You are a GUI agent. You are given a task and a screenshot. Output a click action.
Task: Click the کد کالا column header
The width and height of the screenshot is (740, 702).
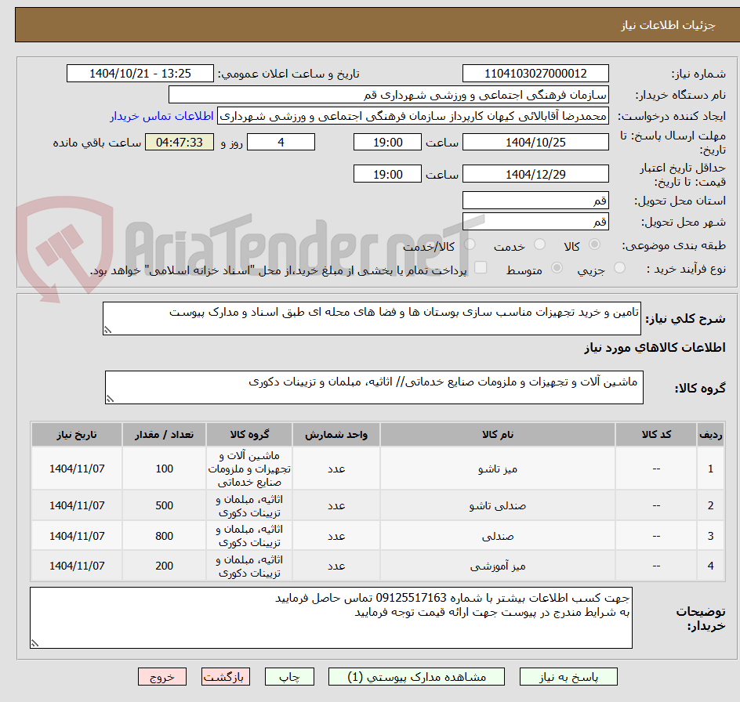click(656, 435)
